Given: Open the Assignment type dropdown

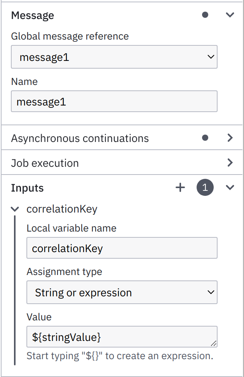Looking at the screenshot, I should point(122,292).
